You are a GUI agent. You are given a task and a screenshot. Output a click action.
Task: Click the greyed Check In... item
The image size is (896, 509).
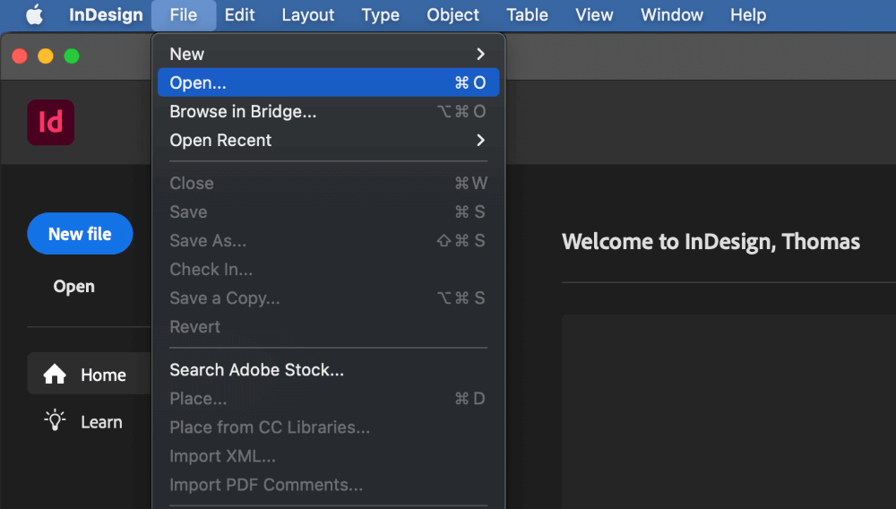click(328, 269)
